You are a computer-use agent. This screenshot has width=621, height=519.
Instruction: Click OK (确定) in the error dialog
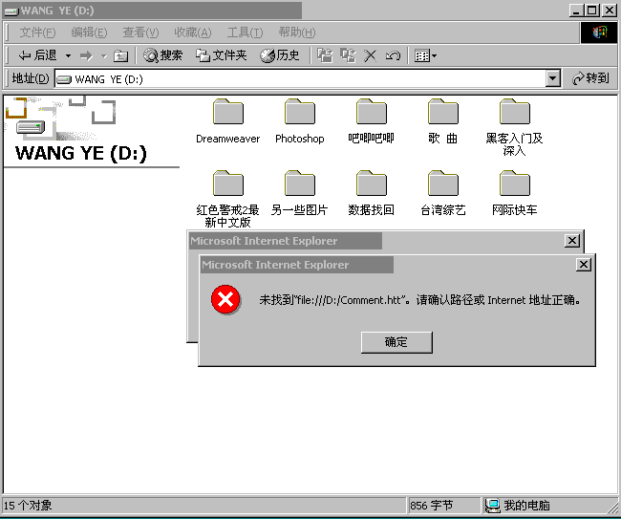[x=396, y=342]
